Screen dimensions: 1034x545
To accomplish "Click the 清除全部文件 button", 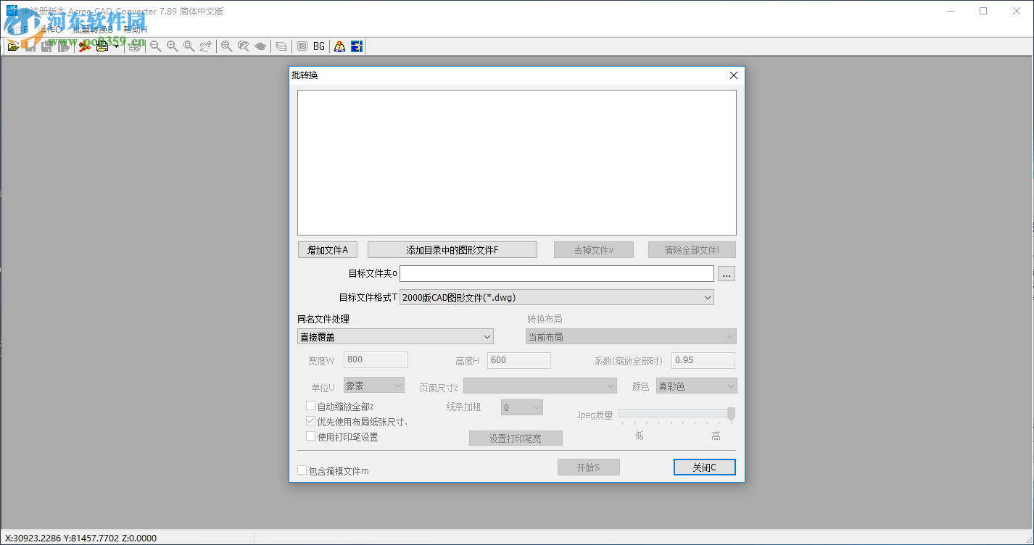I will (692, 249).
